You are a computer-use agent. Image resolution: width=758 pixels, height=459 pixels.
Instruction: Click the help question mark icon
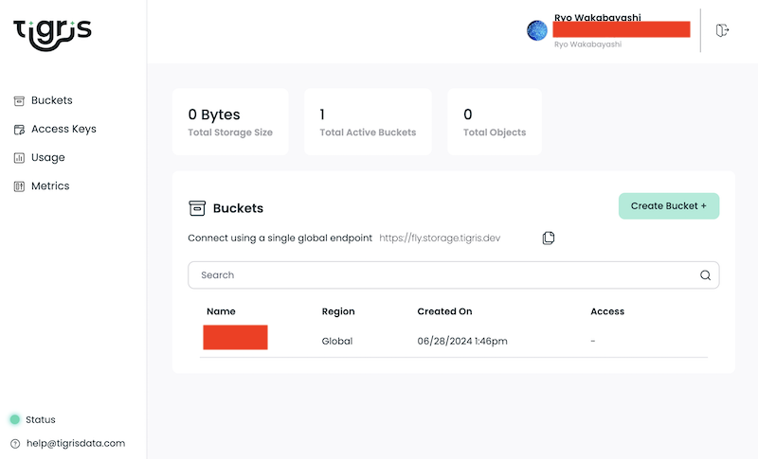click(15, 444)
